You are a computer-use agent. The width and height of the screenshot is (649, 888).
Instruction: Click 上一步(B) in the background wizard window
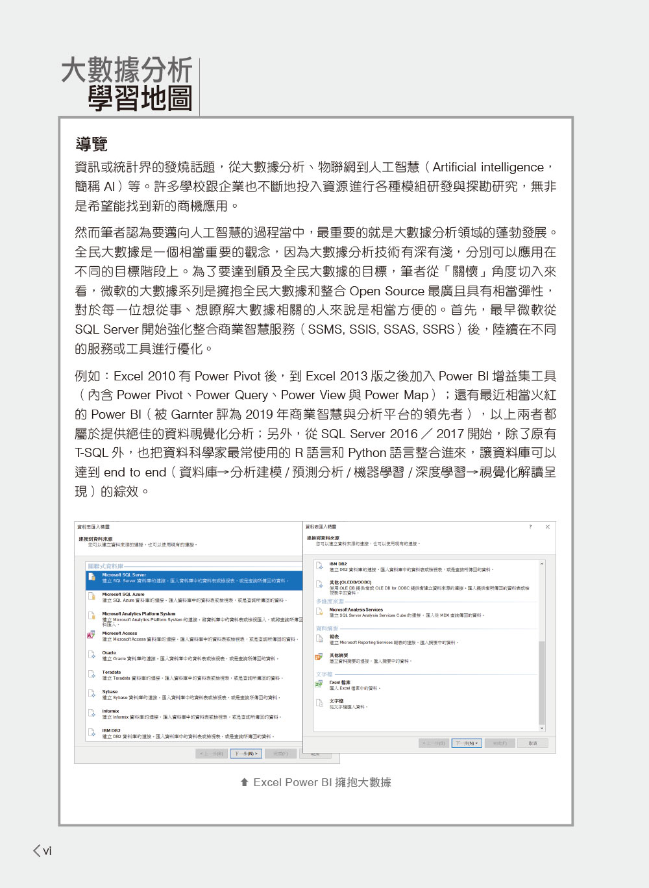click(x=212, y=754)
